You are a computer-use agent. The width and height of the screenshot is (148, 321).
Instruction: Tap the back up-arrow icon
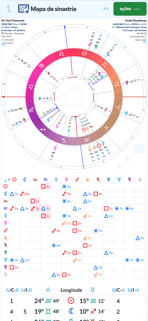click(9, 9)
